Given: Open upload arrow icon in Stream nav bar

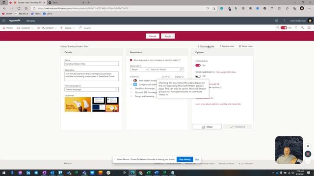Looking at the screenshot, I should 296,28.
